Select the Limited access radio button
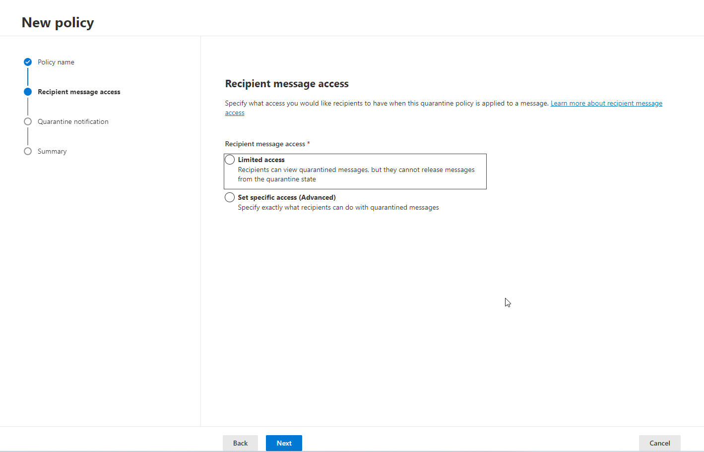The image size is (704, 452). point(230,160)
